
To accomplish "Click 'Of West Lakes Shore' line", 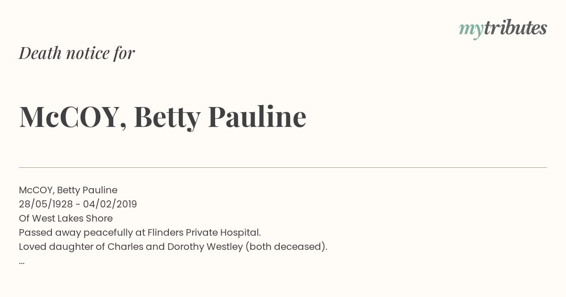I will tap(66, 218).
